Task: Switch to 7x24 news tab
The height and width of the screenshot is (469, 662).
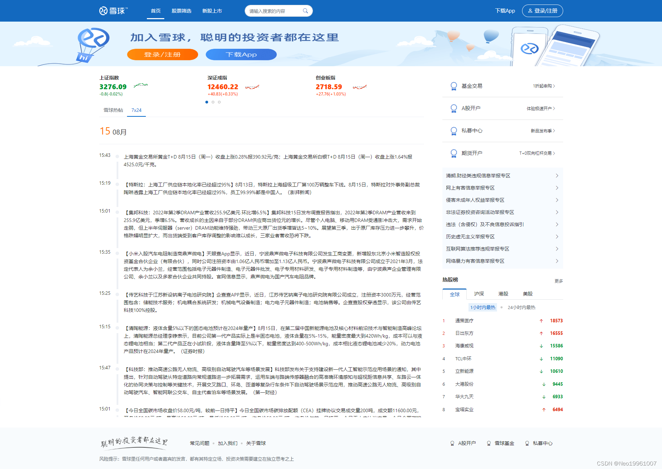Action: coord(136,110)
